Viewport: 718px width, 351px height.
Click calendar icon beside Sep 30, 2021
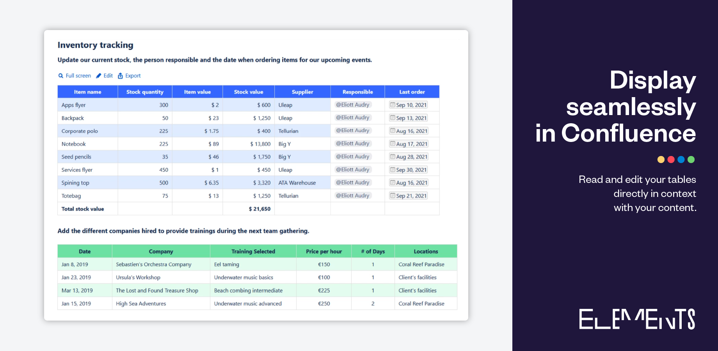pos(393,170)
